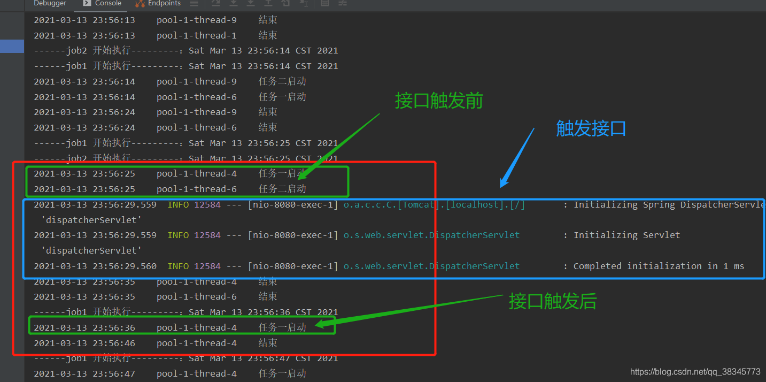The height and width of the screenshot is (382, 766).
Task: Click the Step Out debugger icon
Action: [268, 4]
